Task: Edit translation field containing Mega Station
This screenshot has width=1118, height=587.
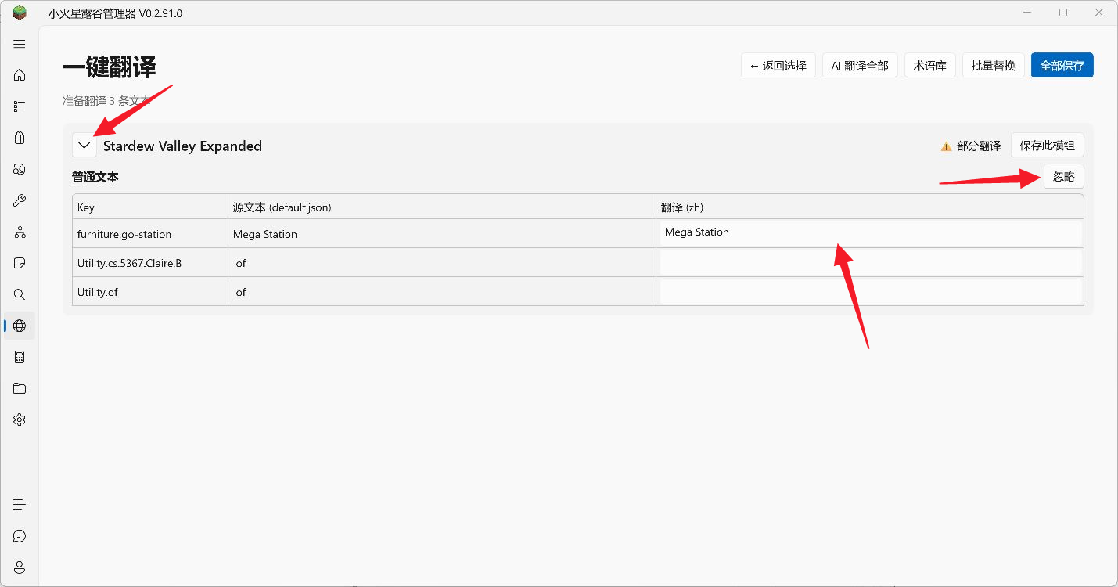Action: [872, 233]
